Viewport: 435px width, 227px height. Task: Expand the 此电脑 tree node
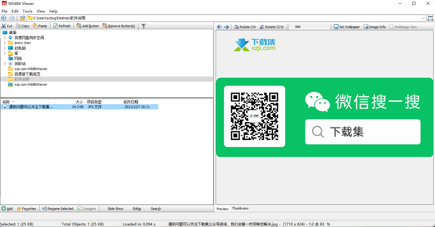[x=5, y=48]
